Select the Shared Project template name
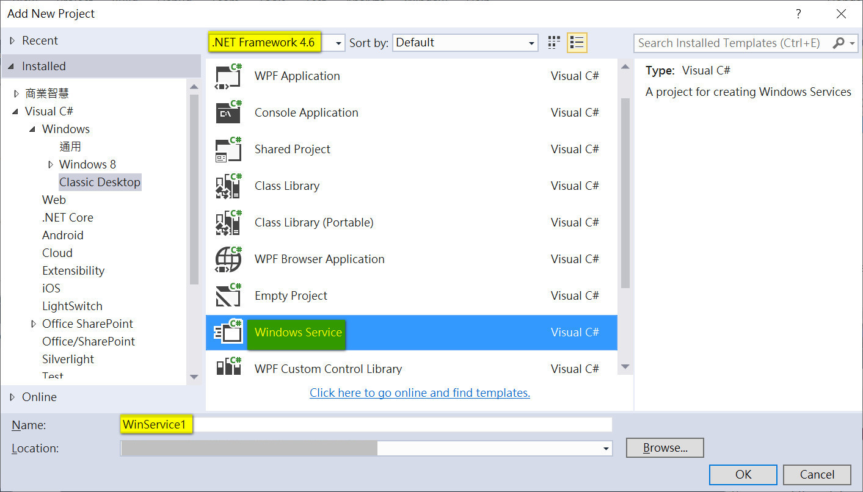The image size is (863, 492). coord(292,150)
